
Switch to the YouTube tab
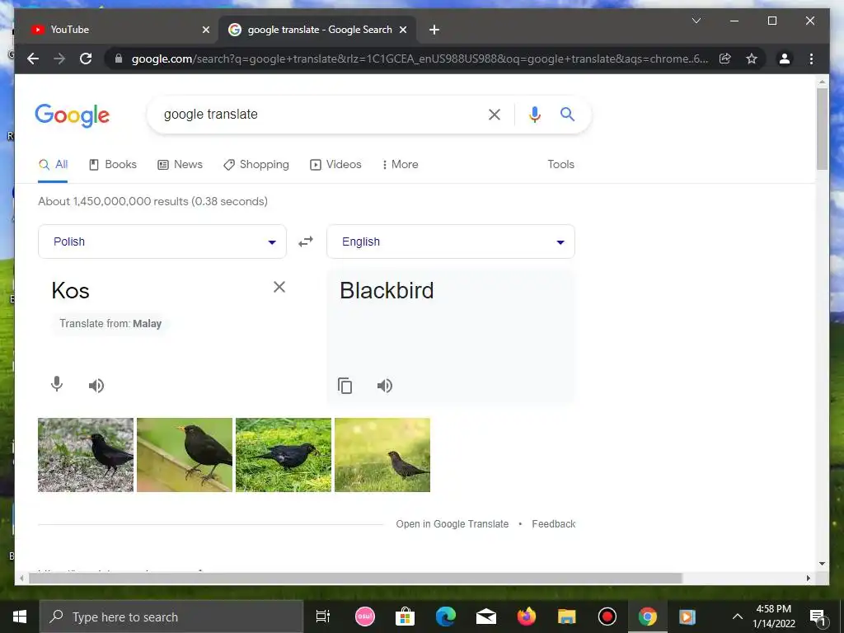tap(115, 30)
